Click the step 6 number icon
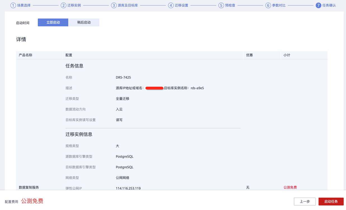Screen dimensions: 346x210 pos(268,5)
